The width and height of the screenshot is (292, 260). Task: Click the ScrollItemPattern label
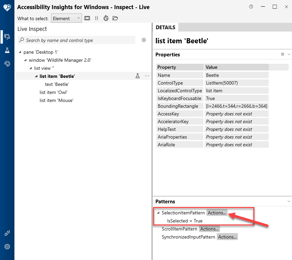(179, 229)
